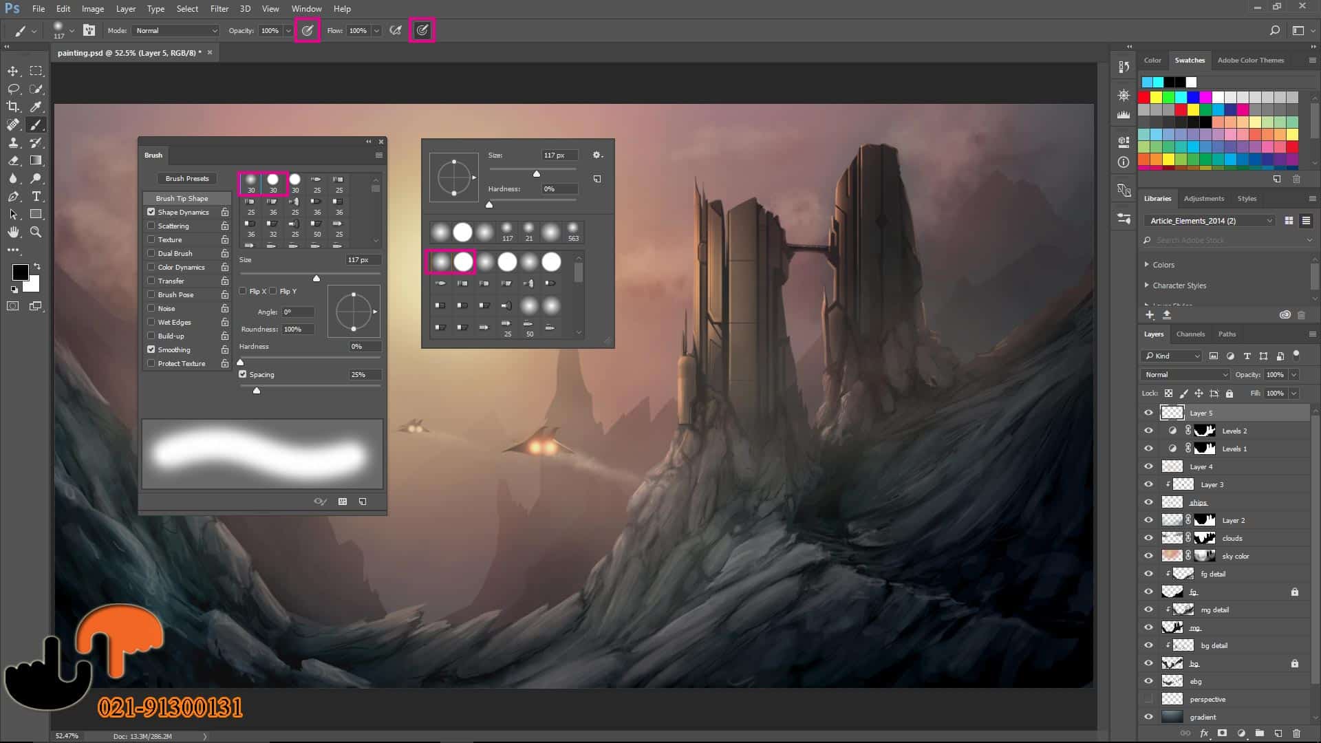Viewport: 1321px width, 743px height.
Task: Select the Lasso tool
Action: tap(13, 89)
